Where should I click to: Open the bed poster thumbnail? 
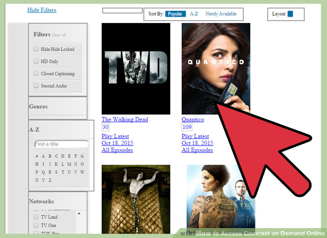tap(136, 199)
